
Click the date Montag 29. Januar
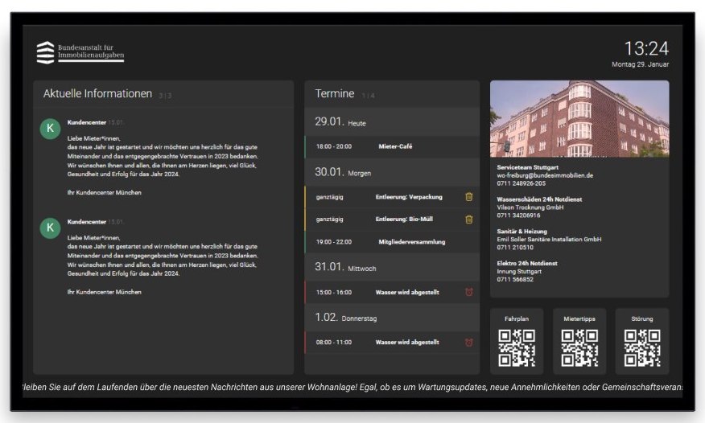point(641,64)
